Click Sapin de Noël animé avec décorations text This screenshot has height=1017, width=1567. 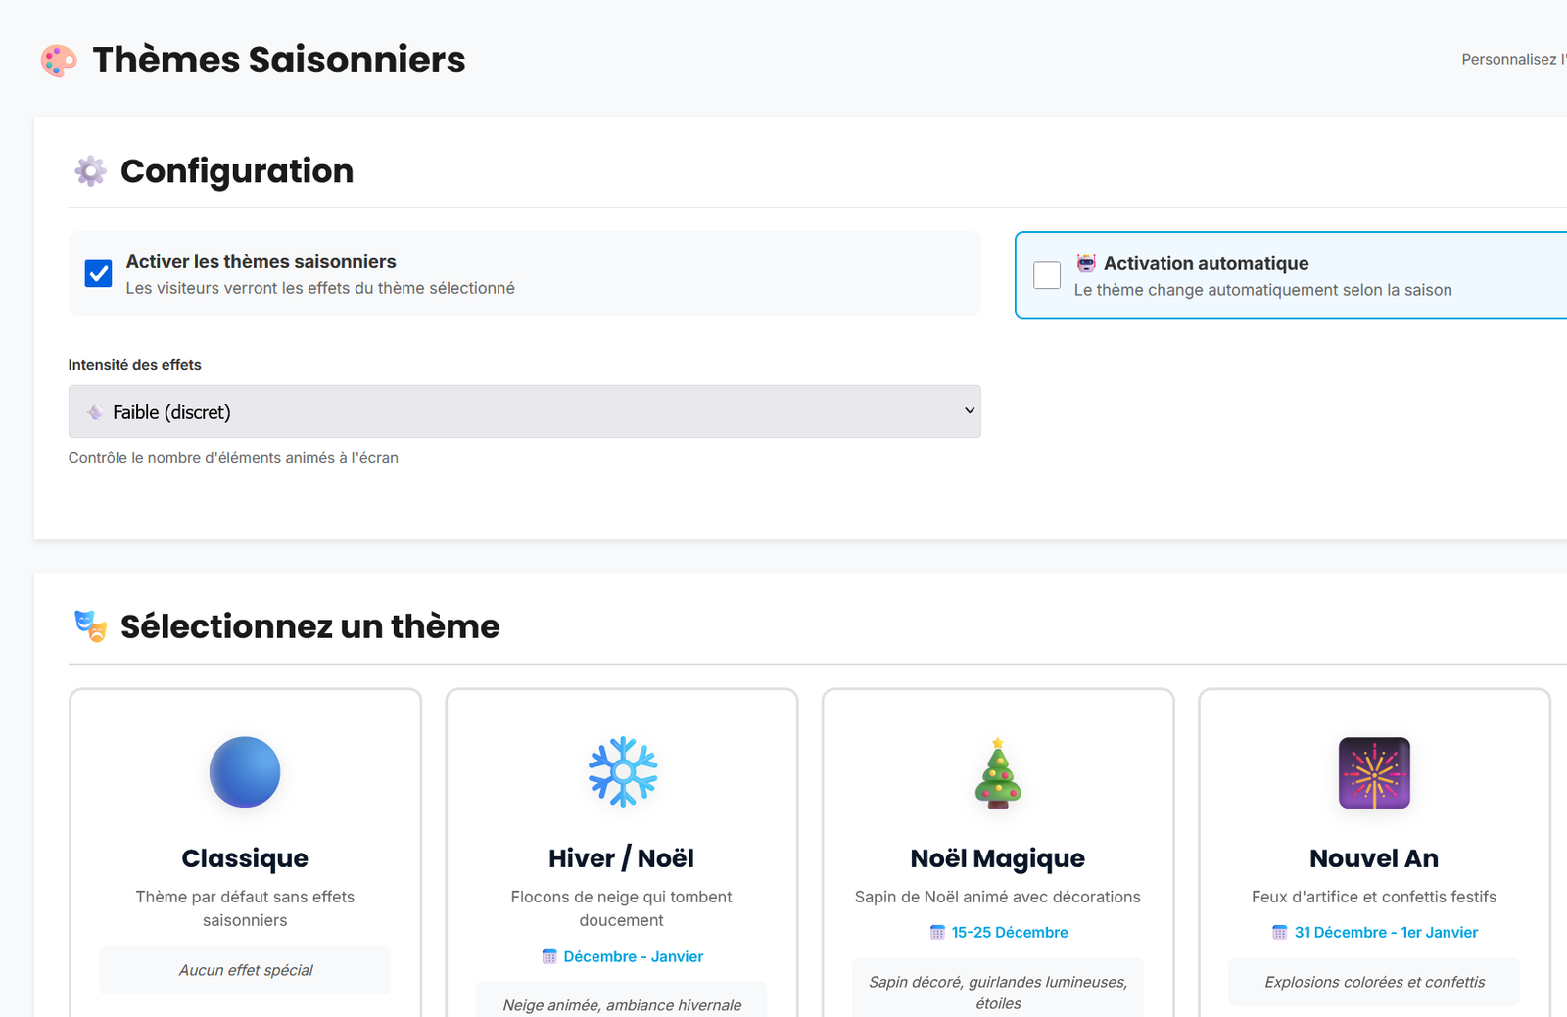click(x=998, y=897)
